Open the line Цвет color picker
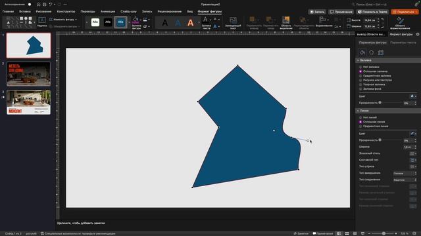This screenshot has height=236, width=421. [413, 134]
